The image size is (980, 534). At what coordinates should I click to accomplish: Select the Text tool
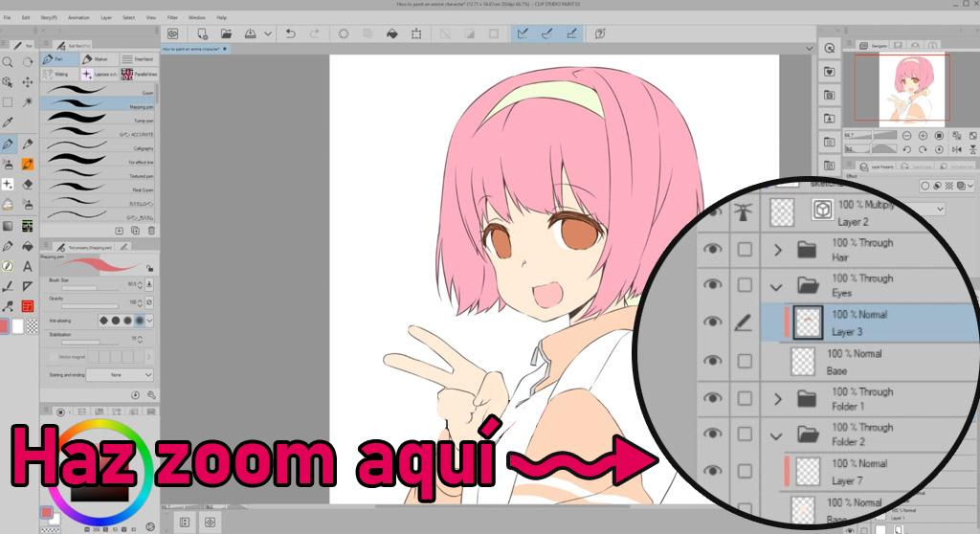28,266
